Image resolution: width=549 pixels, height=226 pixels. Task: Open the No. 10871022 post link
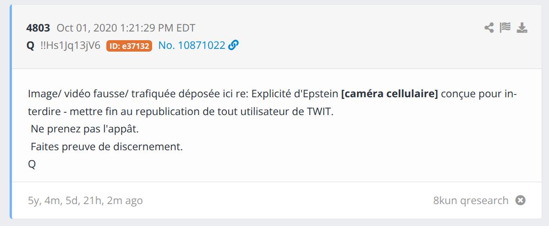192,45
